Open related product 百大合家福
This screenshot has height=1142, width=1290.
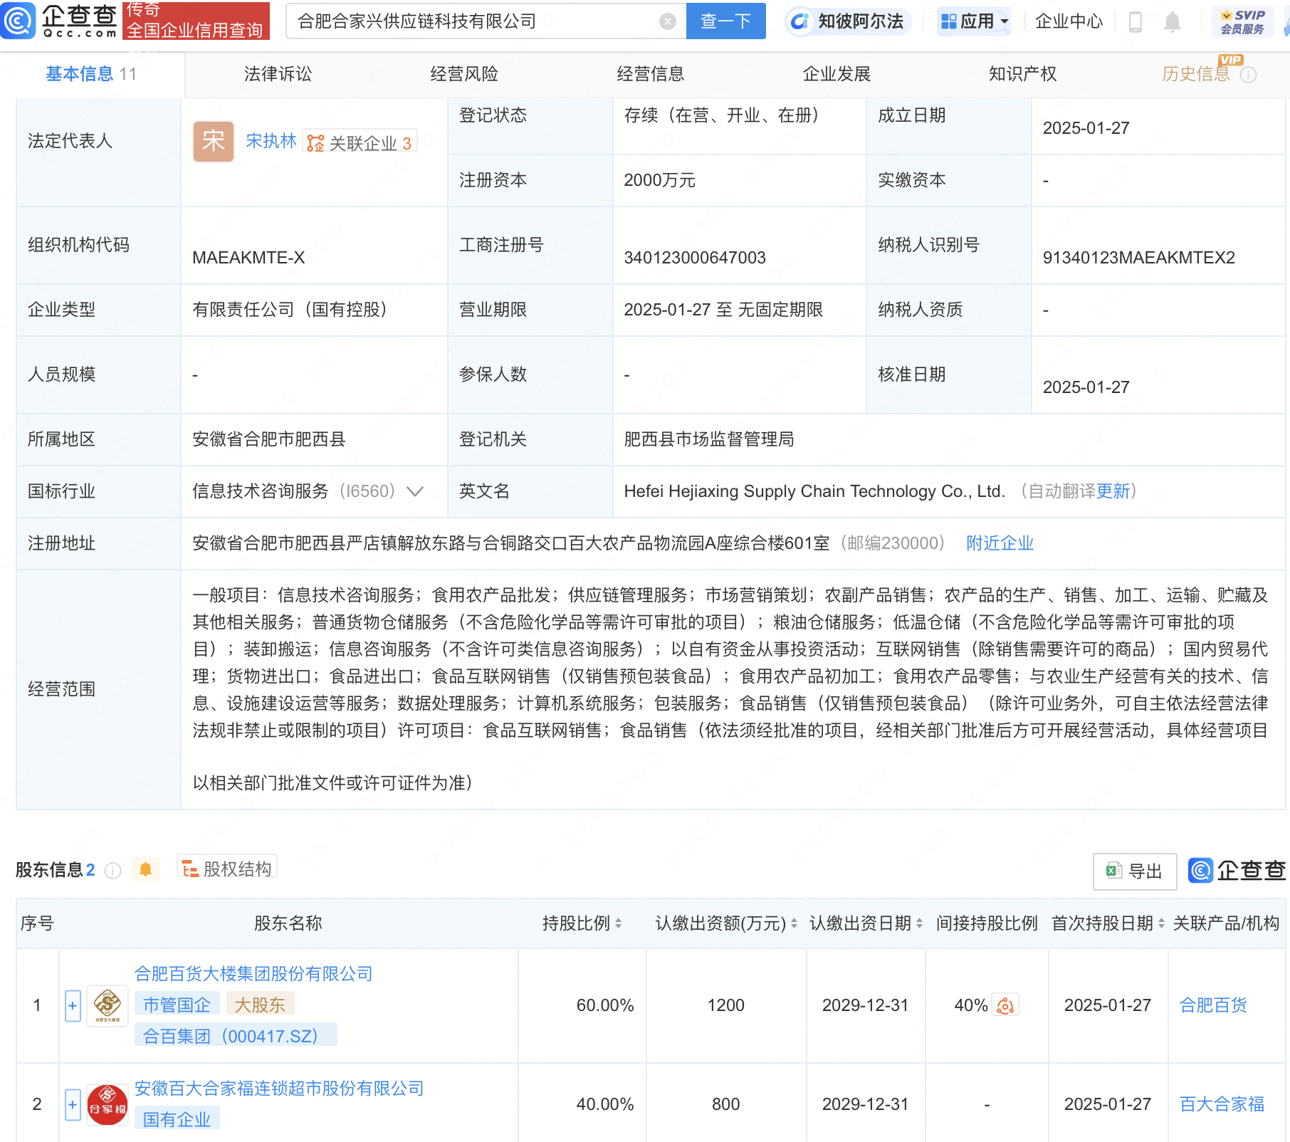point(1222,1104)
